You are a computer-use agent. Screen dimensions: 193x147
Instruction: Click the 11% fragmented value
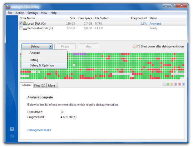click(144, 24)
